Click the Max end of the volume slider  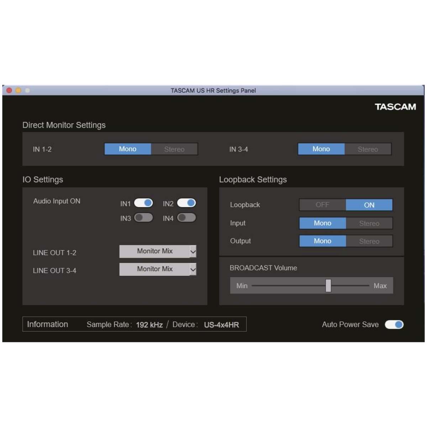(x=380, y=286)
